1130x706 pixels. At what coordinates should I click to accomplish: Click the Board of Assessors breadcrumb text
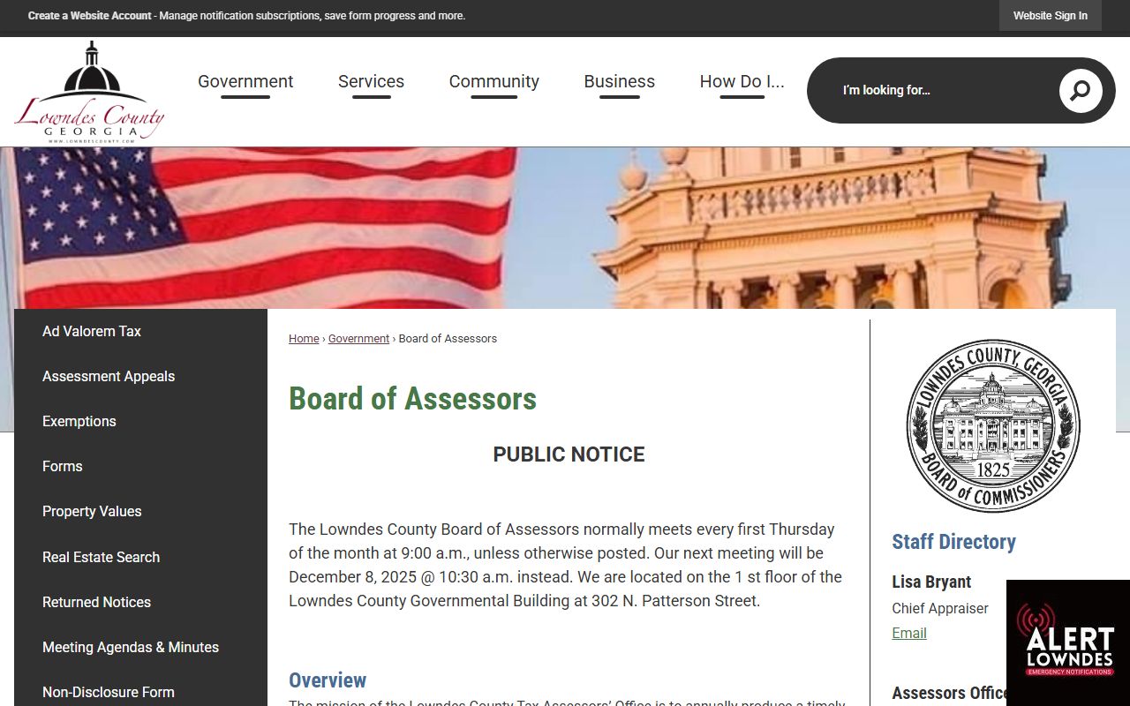click(x=448, y=339)
